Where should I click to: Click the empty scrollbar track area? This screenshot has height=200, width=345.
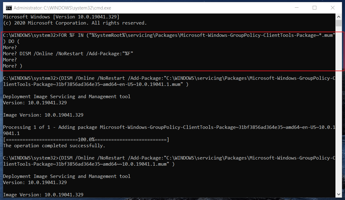tap(339, 107)
